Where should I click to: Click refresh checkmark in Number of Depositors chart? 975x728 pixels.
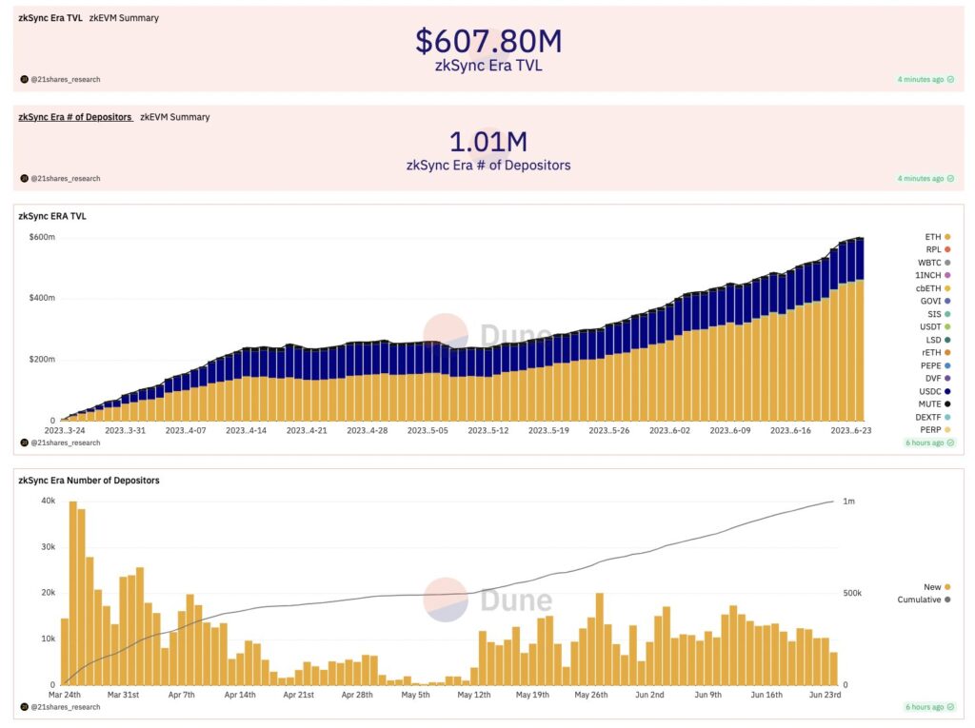tap(950, 707)
